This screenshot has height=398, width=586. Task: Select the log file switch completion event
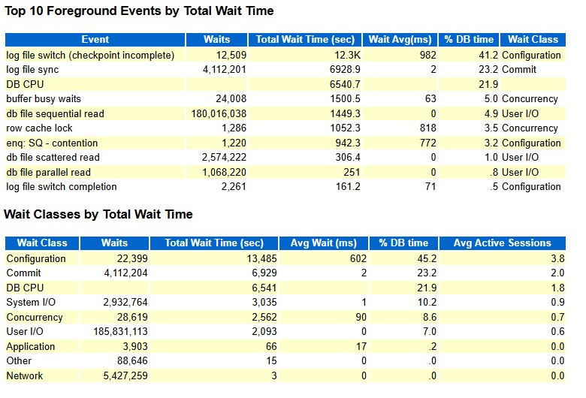[x=62, y=187]
